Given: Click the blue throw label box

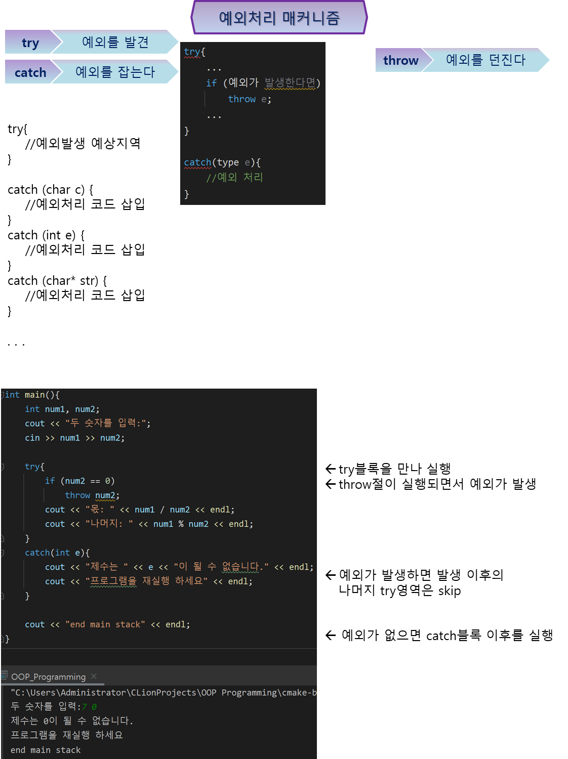Looking at the screenshot, I should click(401, 60).
